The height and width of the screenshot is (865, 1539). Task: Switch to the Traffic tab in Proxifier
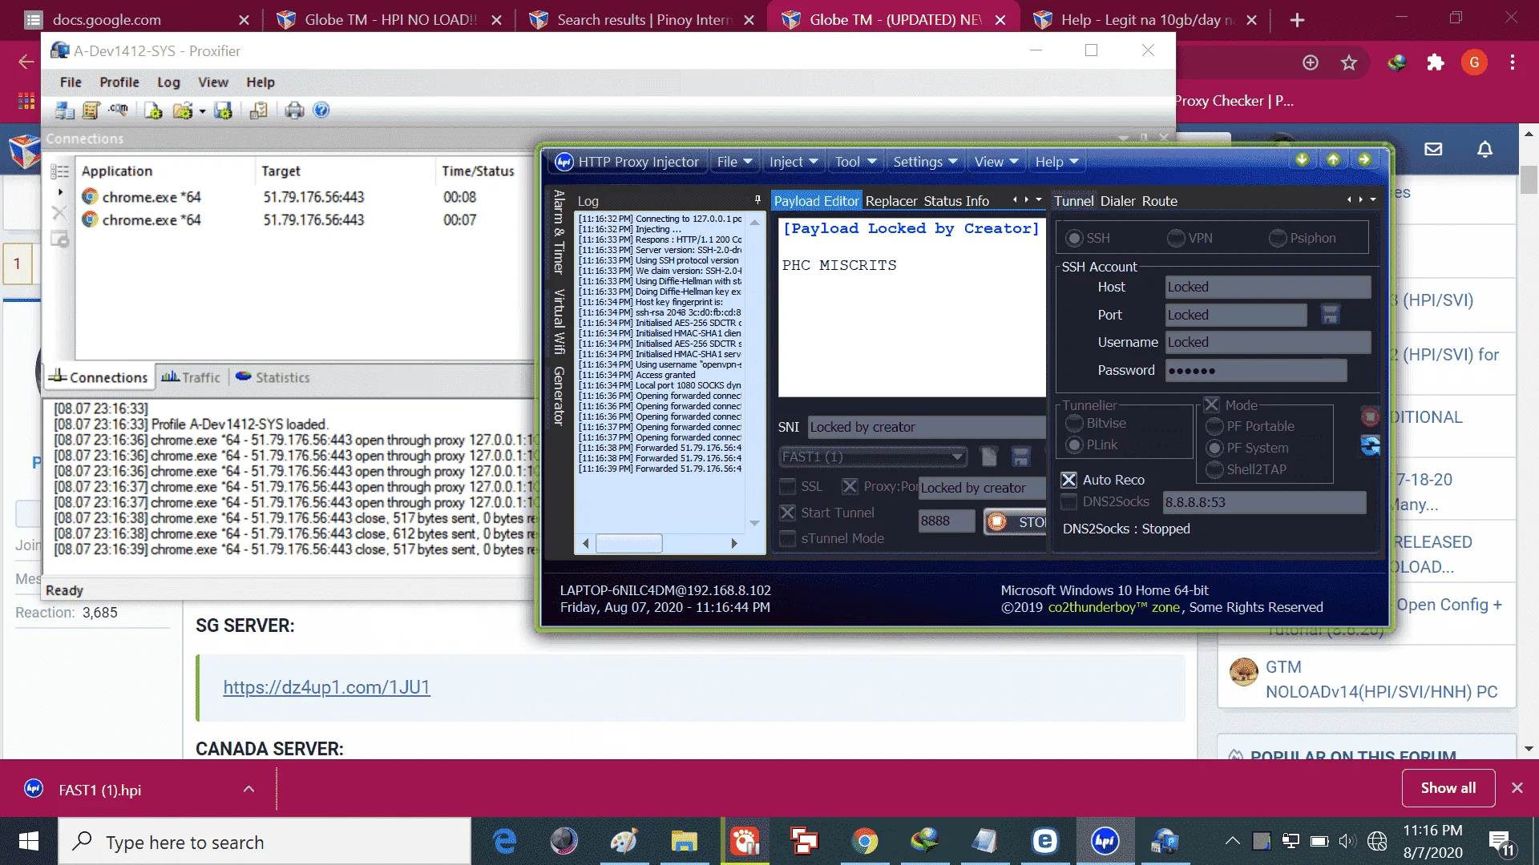pyautogui.click(x=191, y=377)
